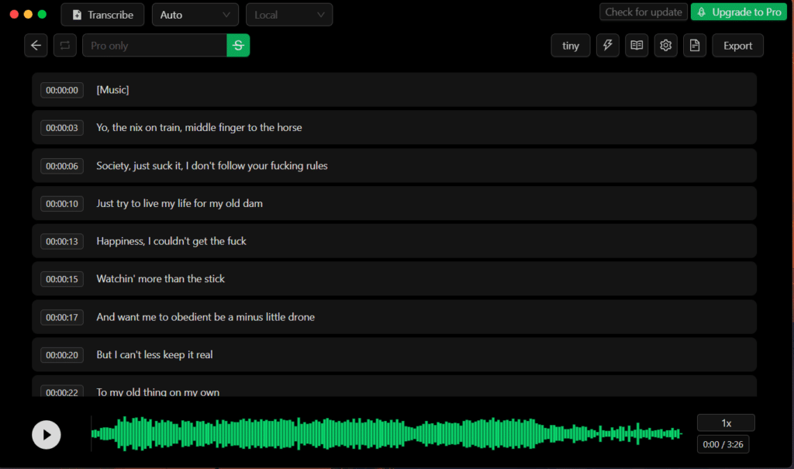Screen dimensions: 794x469
Task: Open the app settings via gear icon
Action: click(x=665, y=45)
